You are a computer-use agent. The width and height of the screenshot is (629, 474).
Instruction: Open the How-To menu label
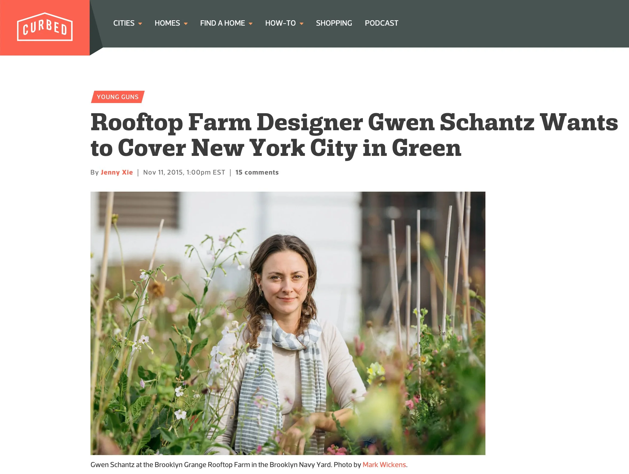point(280,23)
